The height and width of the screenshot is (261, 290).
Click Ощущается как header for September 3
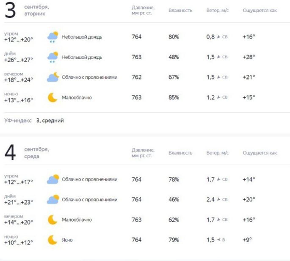pos(260,11)
